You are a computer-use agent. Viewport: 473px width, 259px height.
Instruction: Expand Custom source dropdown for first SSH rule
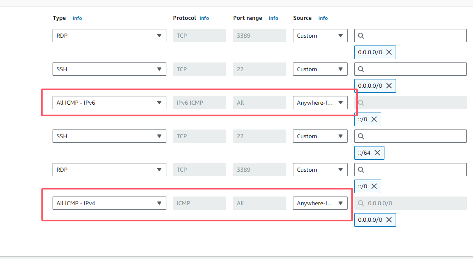tap(320, 69)
